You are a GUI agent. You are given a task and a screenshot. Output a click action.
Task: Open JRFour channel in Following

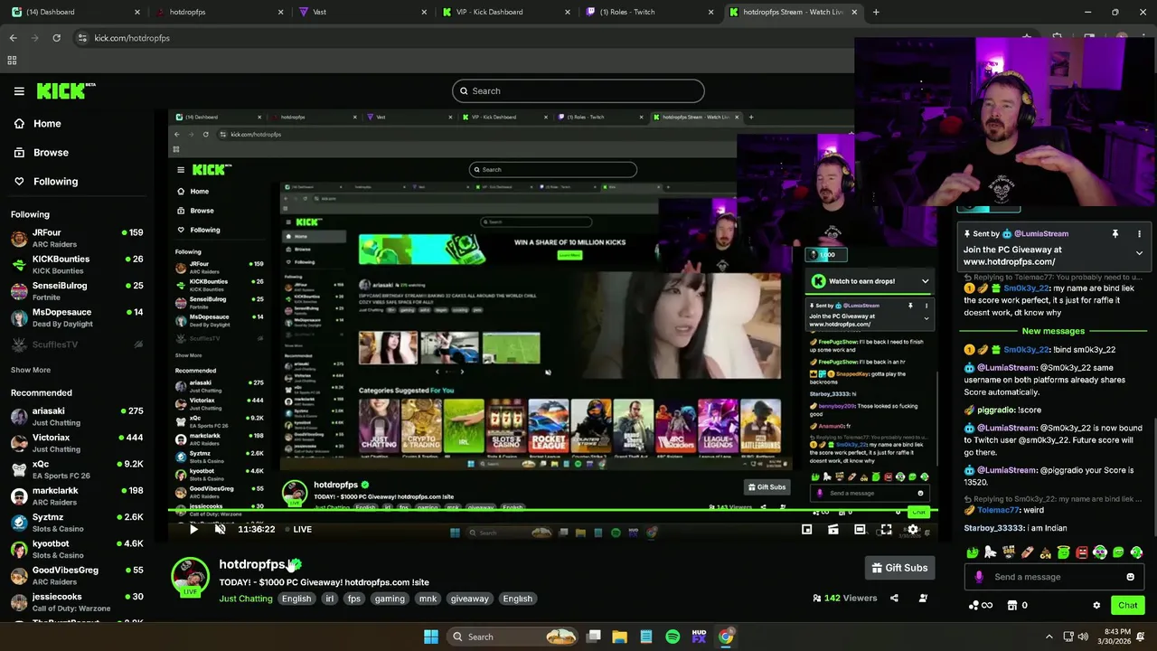click(76, 238)
